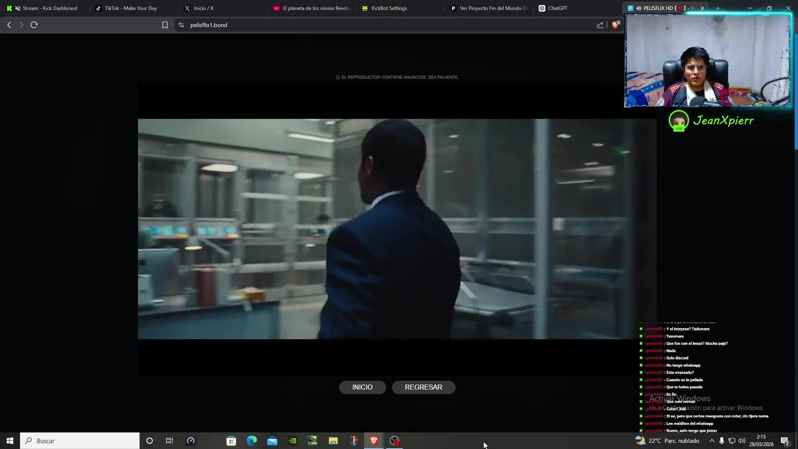Share this page via the share icon
This screenshot has width=798, height=449.
[x=600, y=25]
